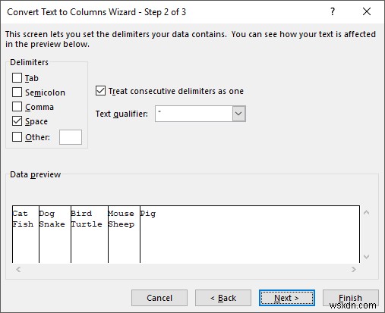Click Finish to complete conversion
The height and width of the screenshot is (313, 385).
(351, 298)
